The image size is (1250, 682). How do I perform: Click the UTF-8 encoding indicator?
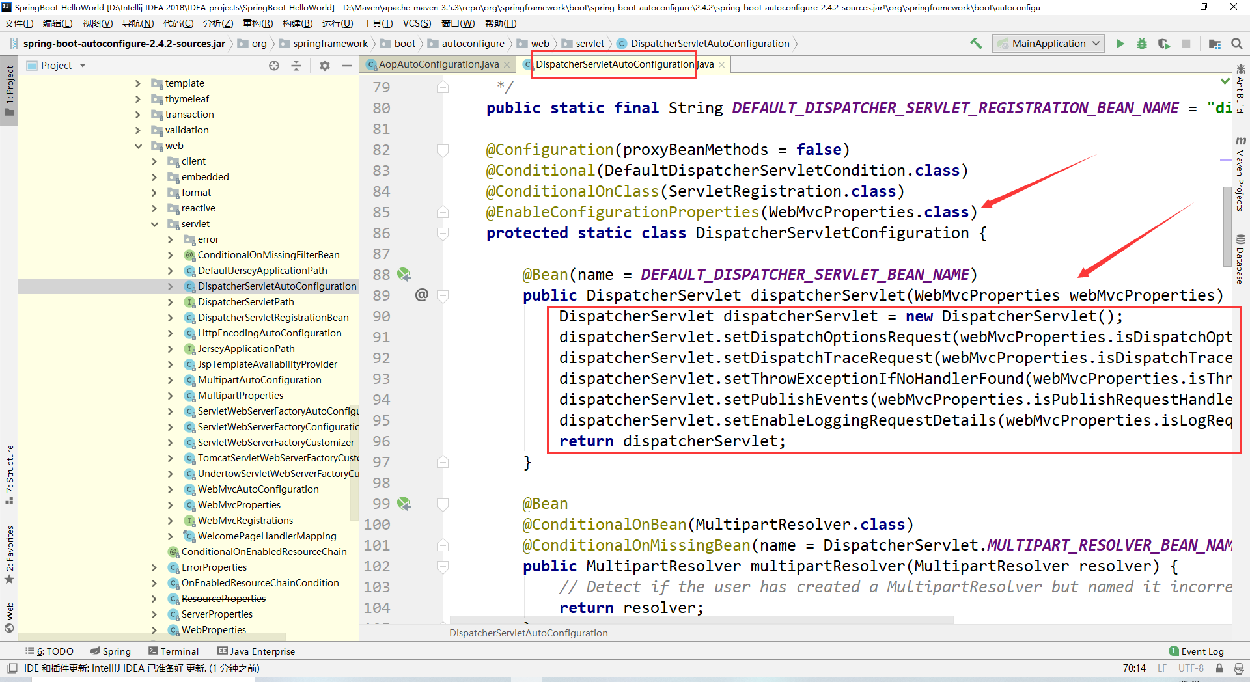click(x=1191, y=668)
